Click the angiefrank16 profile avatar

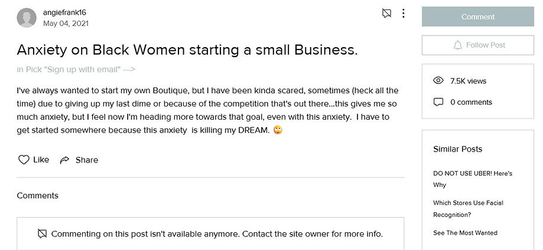27,18
